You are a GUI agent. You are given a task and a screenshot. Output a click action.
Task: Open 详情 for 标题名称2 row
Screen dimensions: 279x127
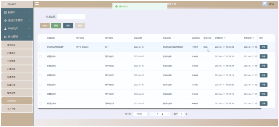263,66
